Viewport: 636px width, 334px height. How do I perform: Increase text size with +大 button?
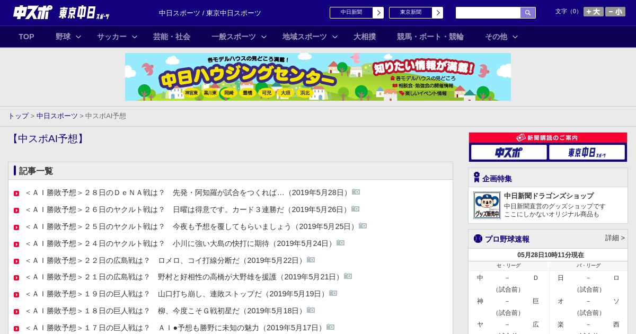pos(594,12)
